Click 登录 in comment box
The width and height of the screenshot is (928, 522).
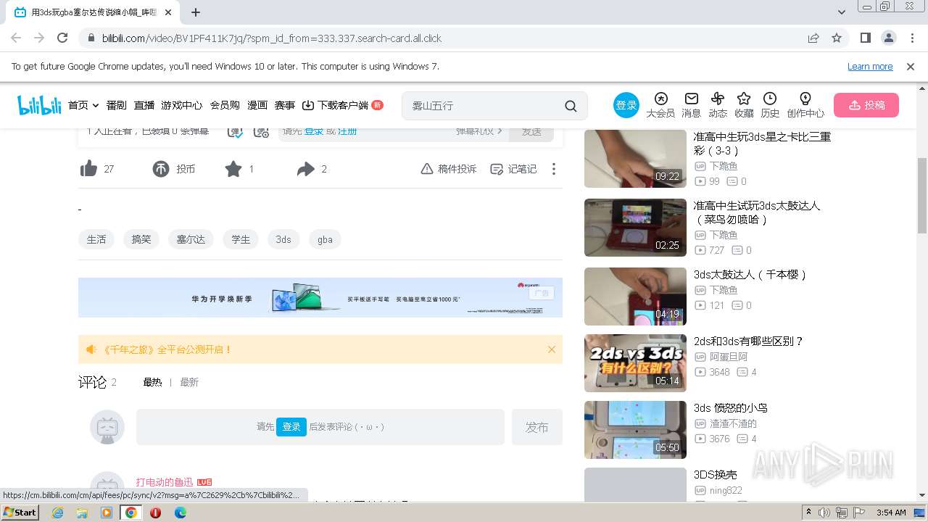coord(291,427)
